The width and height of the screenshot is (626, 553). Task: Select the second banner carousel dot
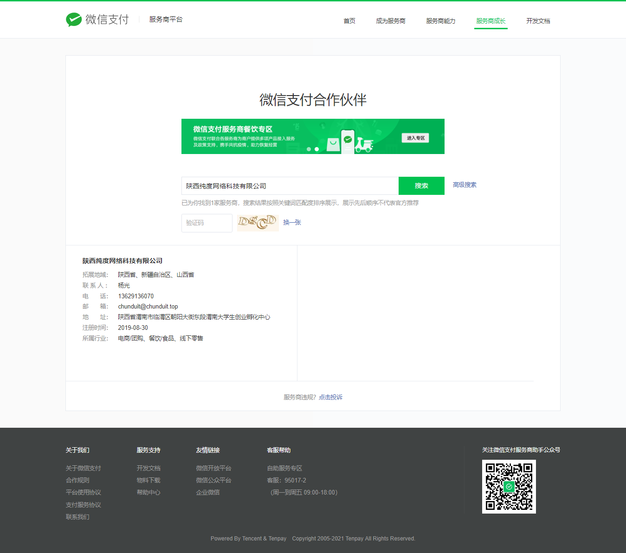point(317,149)
